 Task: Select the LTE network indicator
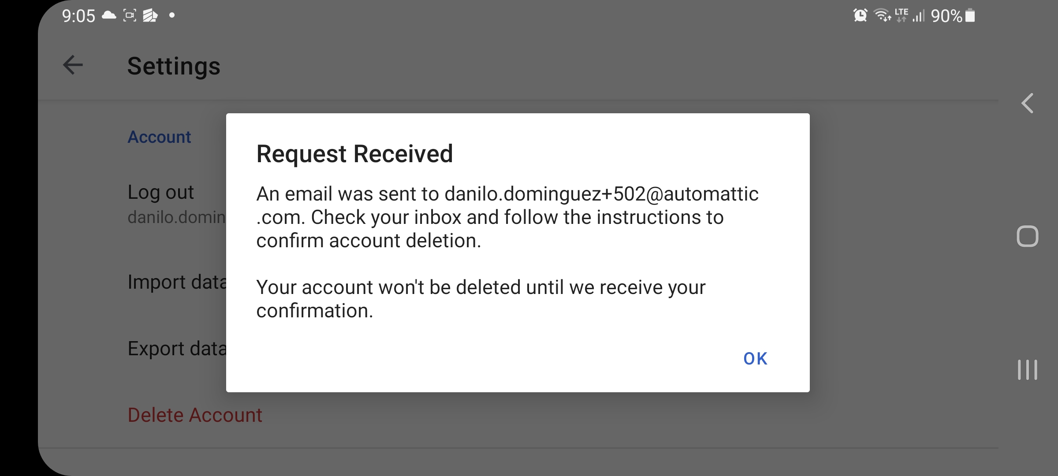pos(902,16)
